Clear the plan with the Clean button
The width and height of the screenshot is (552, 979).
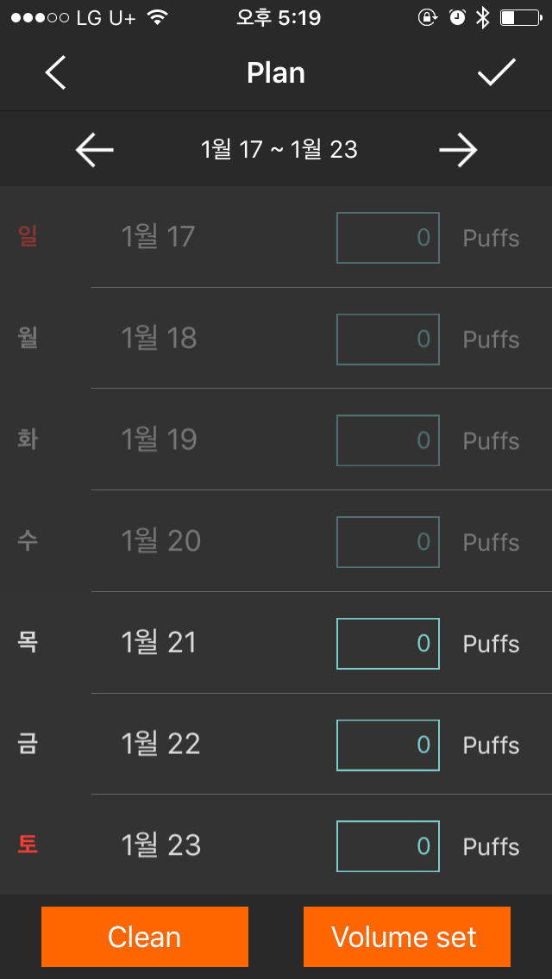144,937
